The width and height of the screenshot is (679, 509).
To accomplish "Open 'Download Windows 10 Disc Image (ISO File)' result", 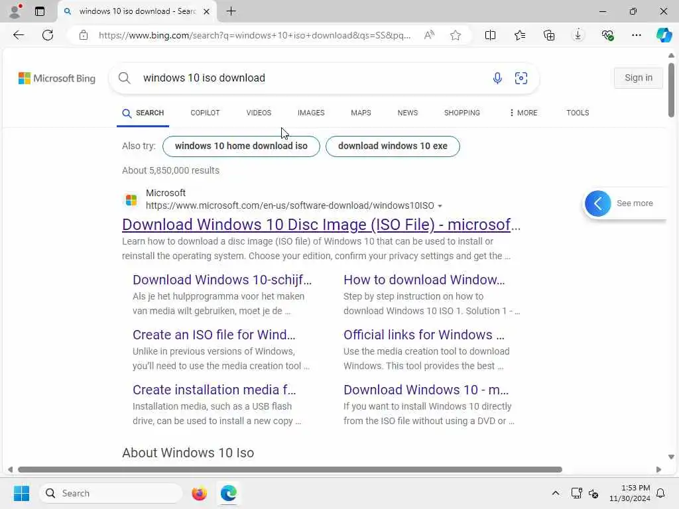I will pos(322,225).
